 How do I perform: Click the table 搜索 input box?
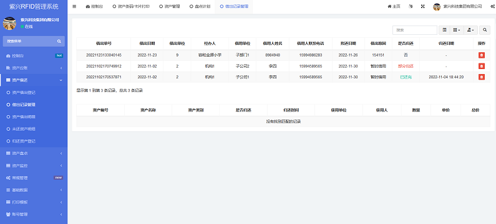point(415,30)
